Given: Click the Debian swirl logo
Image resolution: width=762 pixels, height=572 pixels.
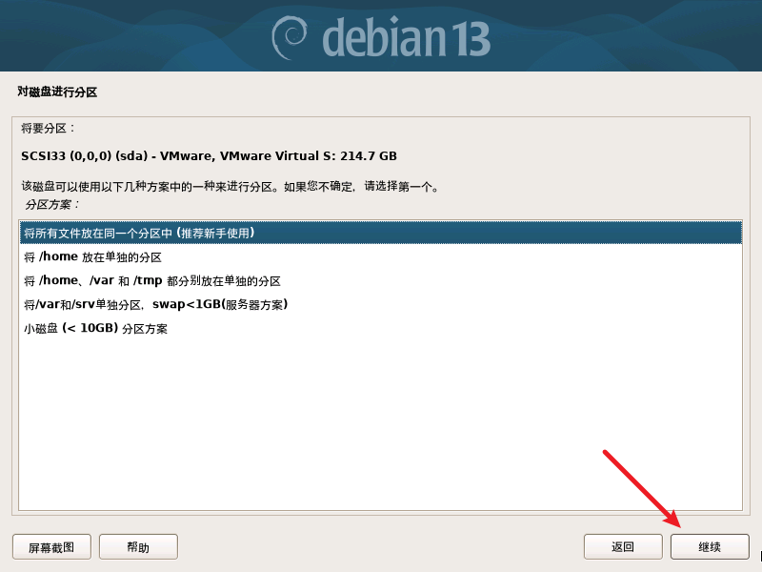Looking at the screenshot, I should point(290,38).
